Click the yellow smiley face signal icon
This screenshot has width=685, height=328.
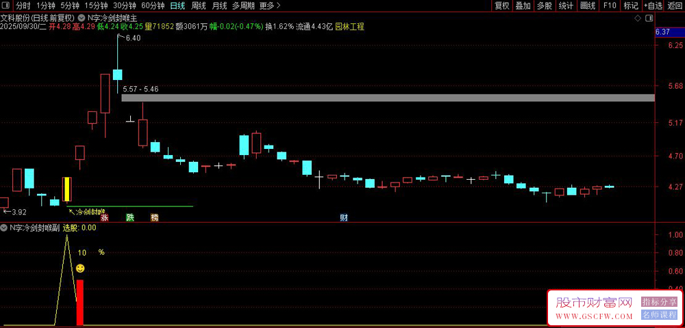[x=80, y=269]
